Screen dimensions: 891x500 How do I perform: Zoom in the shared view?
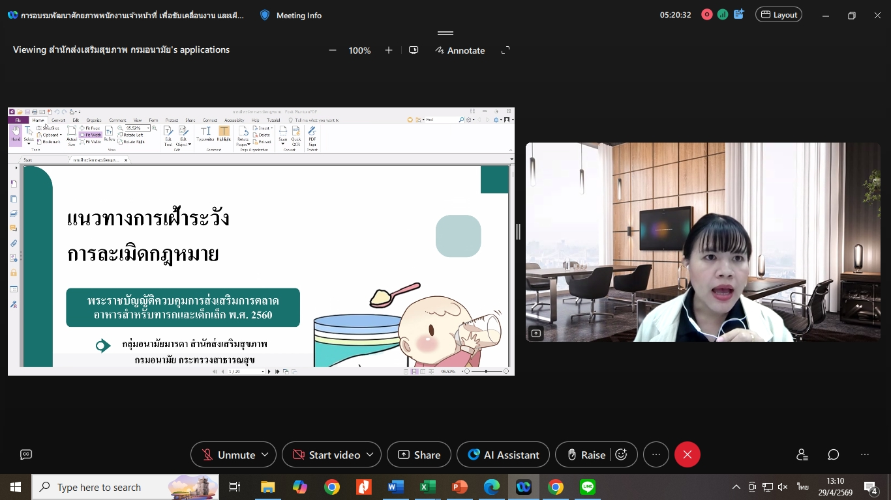[x=389, y=51]
